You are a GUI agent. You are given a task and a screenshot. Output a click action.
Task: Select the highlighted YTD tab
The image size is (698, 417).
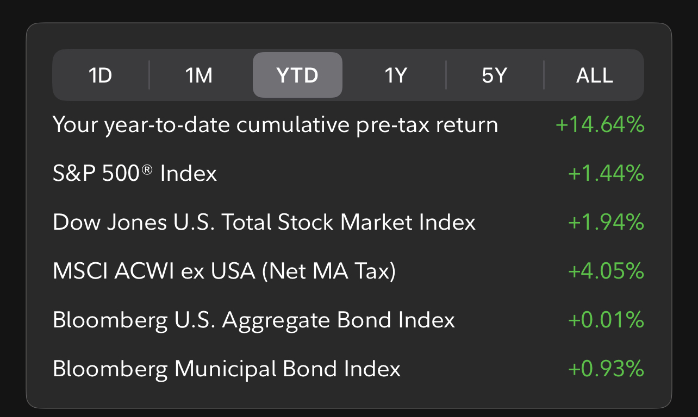297,75
